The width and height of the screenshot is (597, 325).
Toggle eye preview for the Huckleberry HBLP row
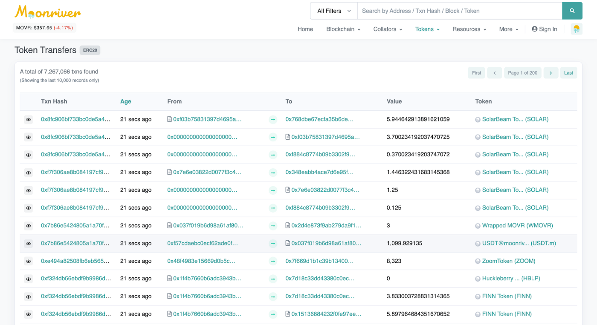click(x=29, y=279)
